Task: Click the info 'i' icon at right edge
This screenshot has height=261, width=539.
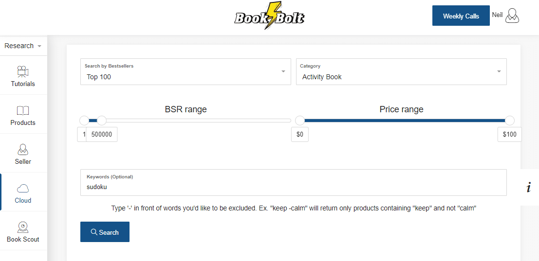Action: pyautogui.click(x=529, y=188)
